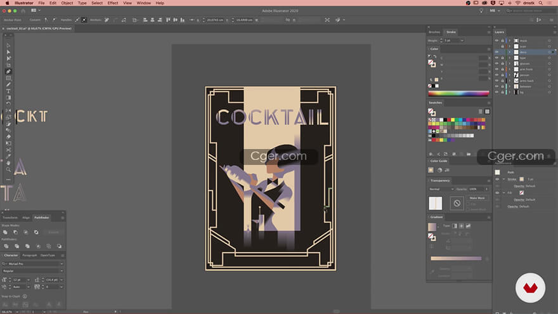Hide the bg layer

(x=496, y=92)
